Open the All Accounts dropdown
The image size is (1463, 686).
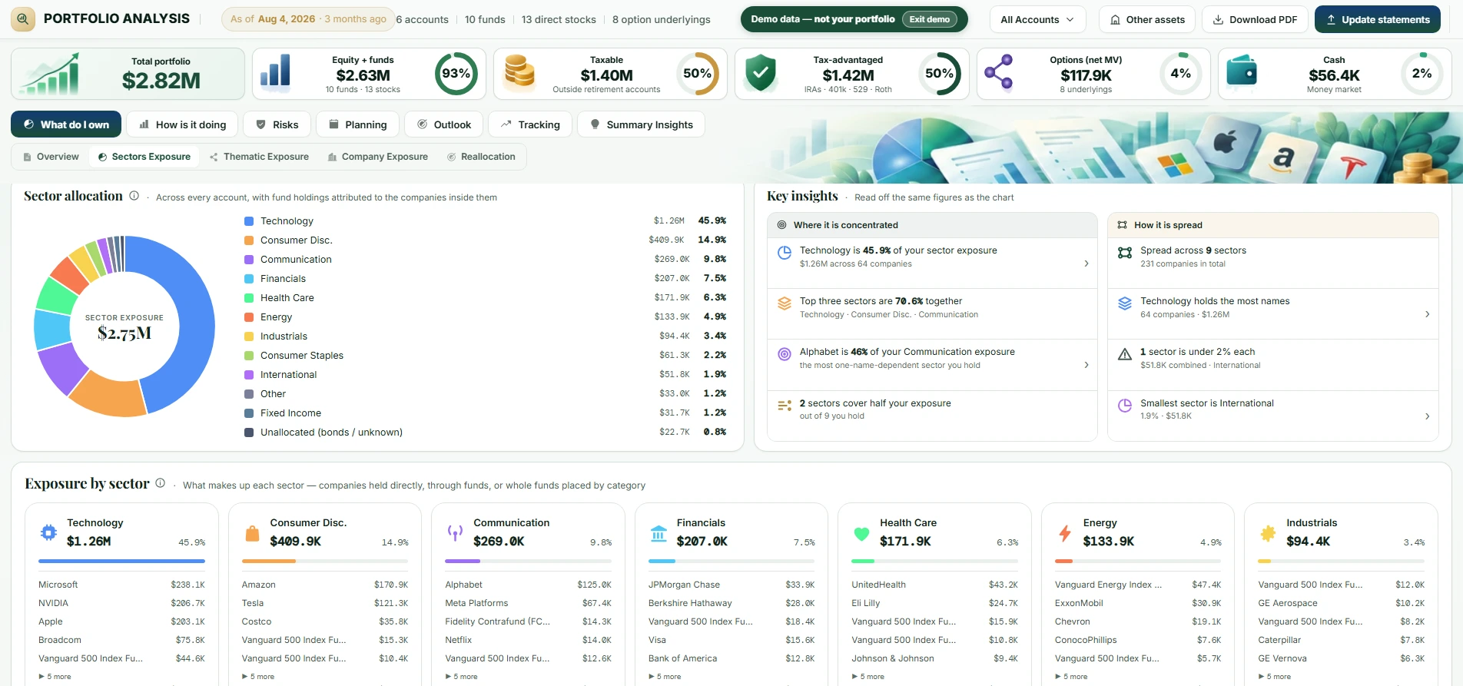pyautogui.click(x=1037, y=19)
